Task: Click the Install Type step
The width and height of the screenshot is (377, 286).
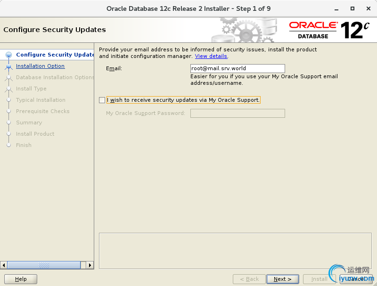Action: click(x=31, y=89)
